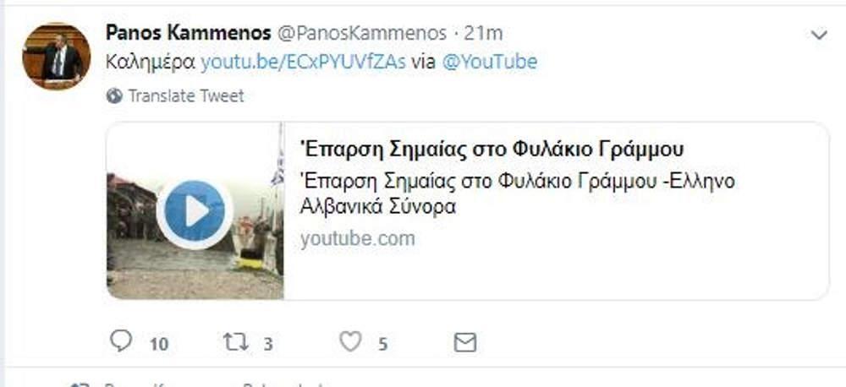Image resolution: width=846 pixels, height=387 pixels.
Task: Expand the tweet options chevron menu
Action: (x=819, y=35)
